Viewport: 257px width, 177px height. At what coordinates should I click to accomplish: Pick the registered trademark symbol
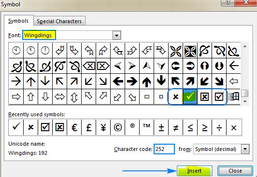[132, 127]
